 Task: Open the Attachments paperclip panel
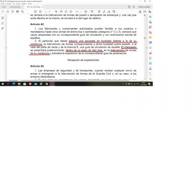[x=3, y=28]
